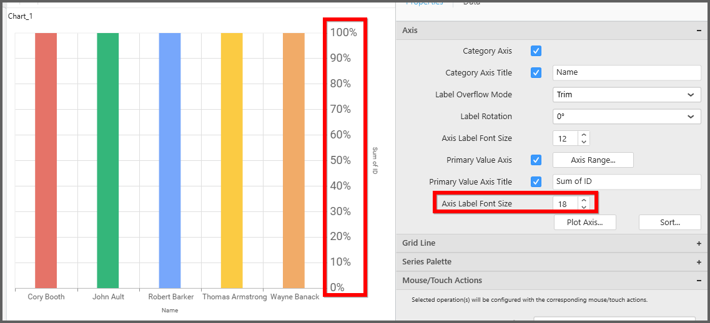Click the Axis Range... button
Screen dimensions: 710x323
point(593,160)
